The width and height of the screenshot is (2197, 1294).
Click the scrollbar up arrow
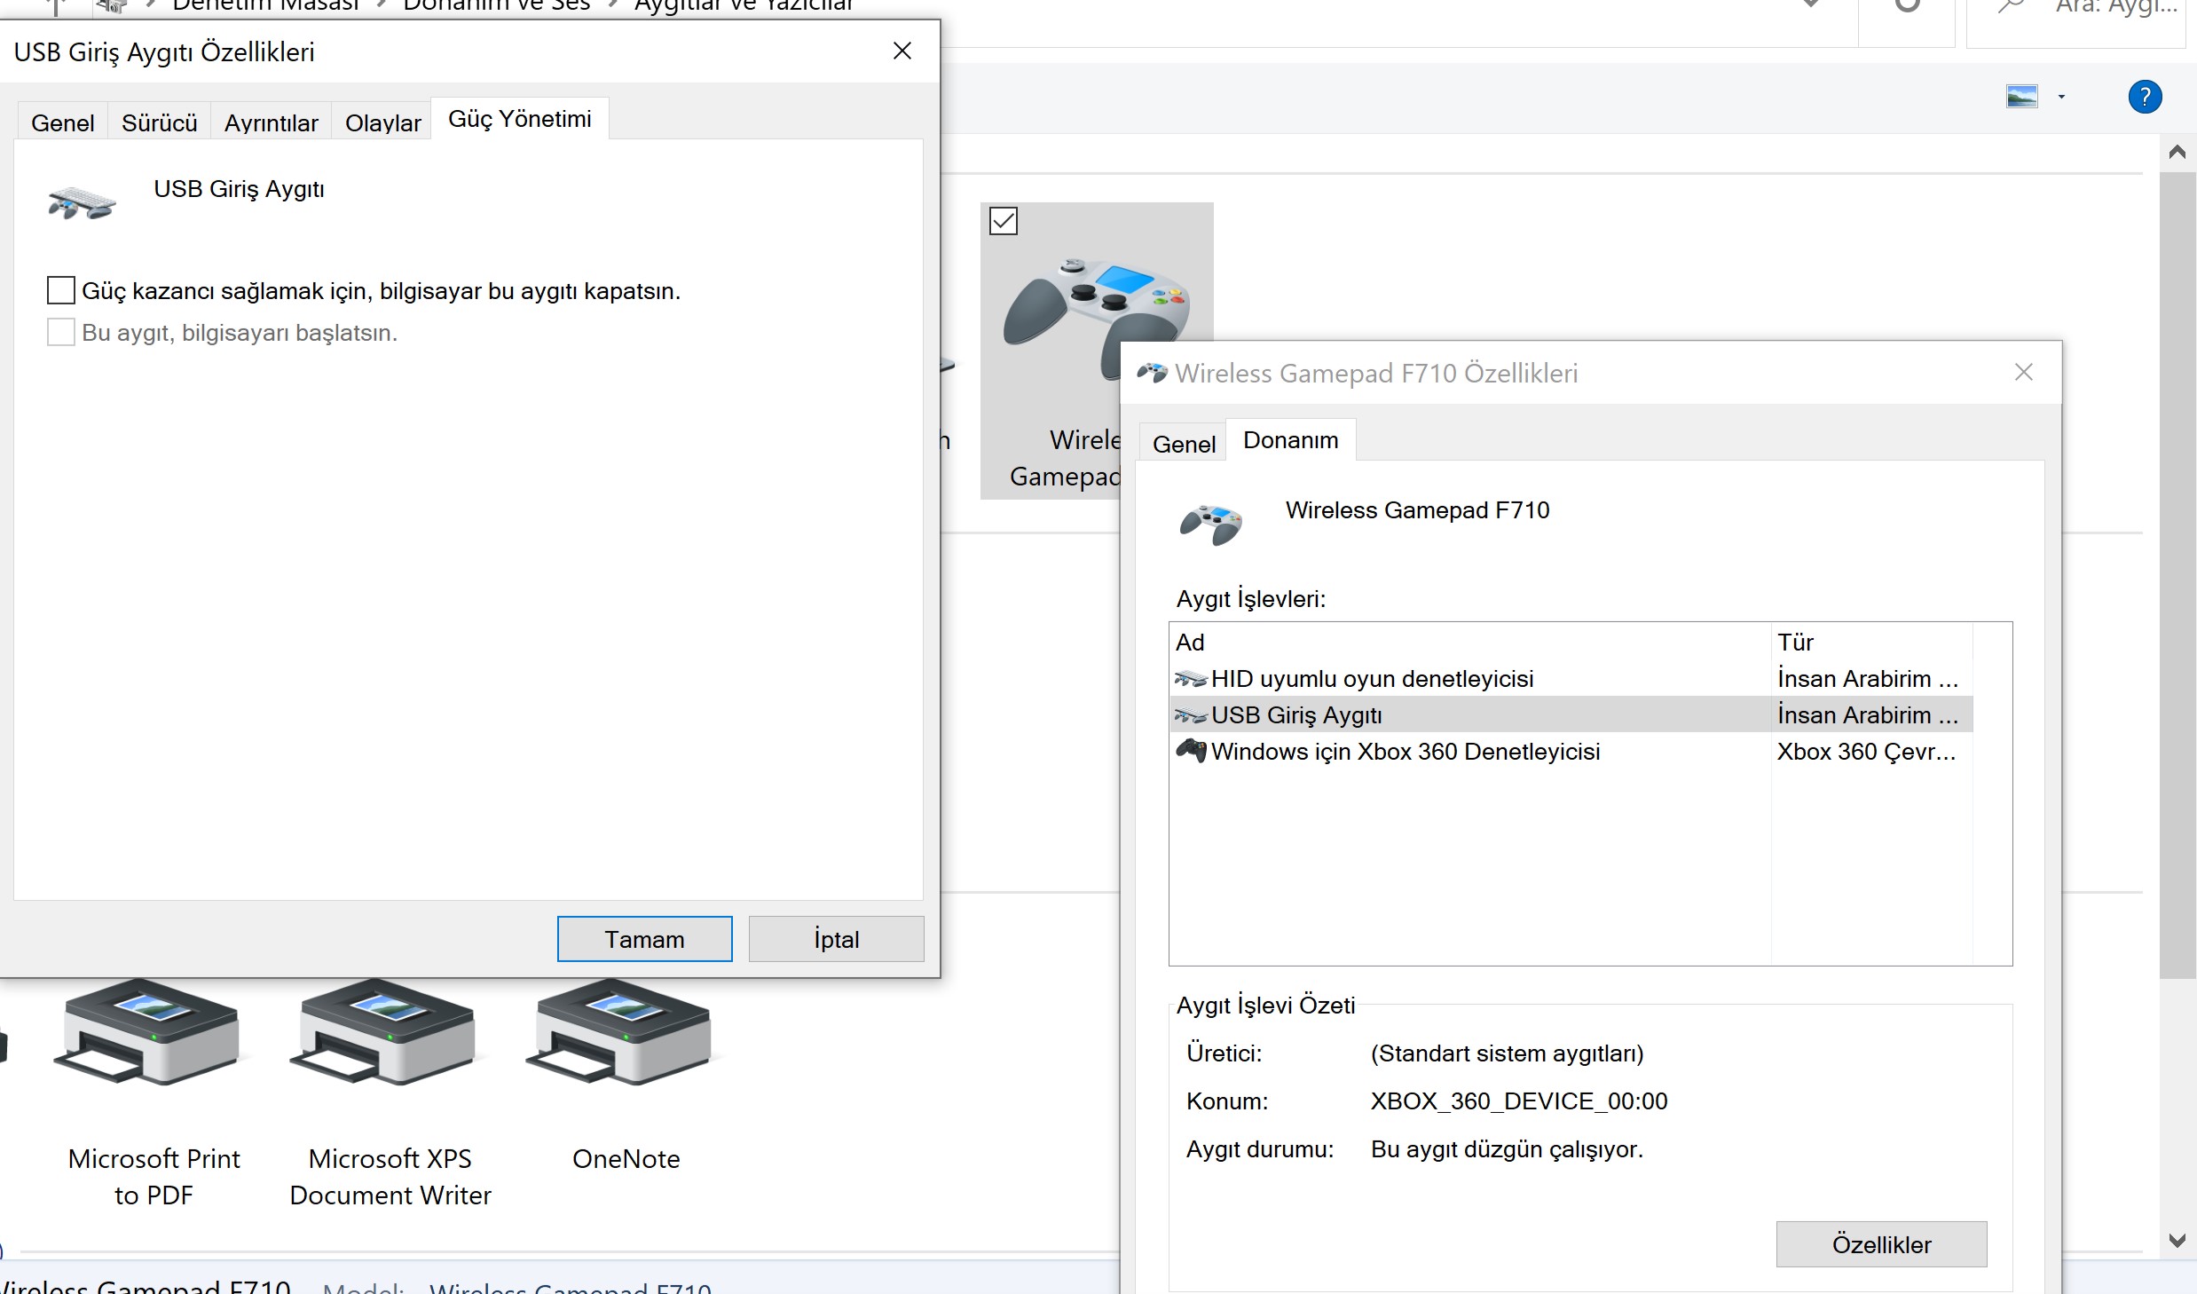2177,152
